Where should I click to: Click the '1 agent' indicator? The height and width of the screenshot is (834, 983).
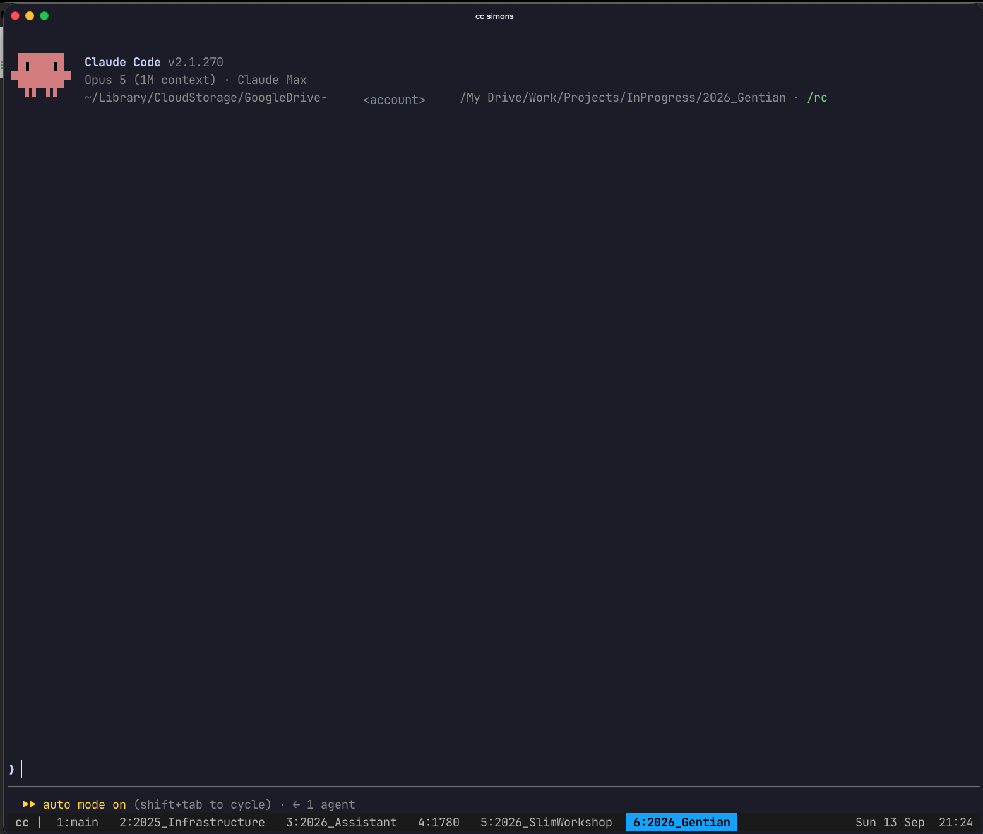[331, 804]
